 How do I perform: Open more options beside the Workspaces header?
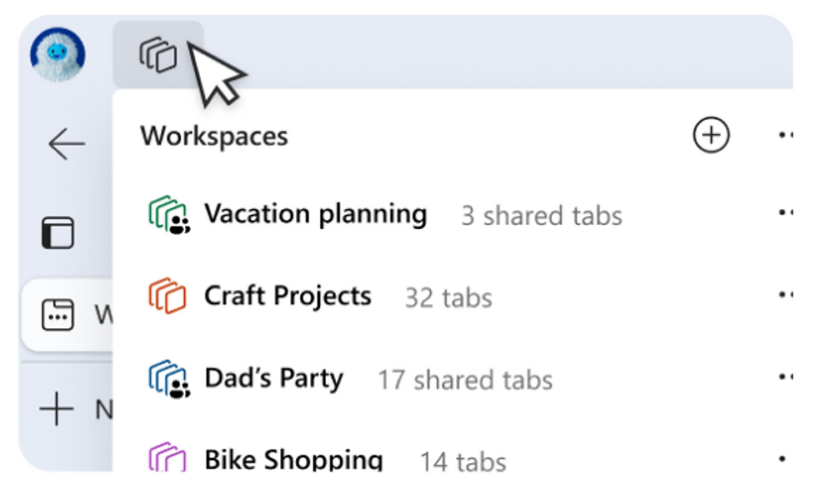pos(785,135)
